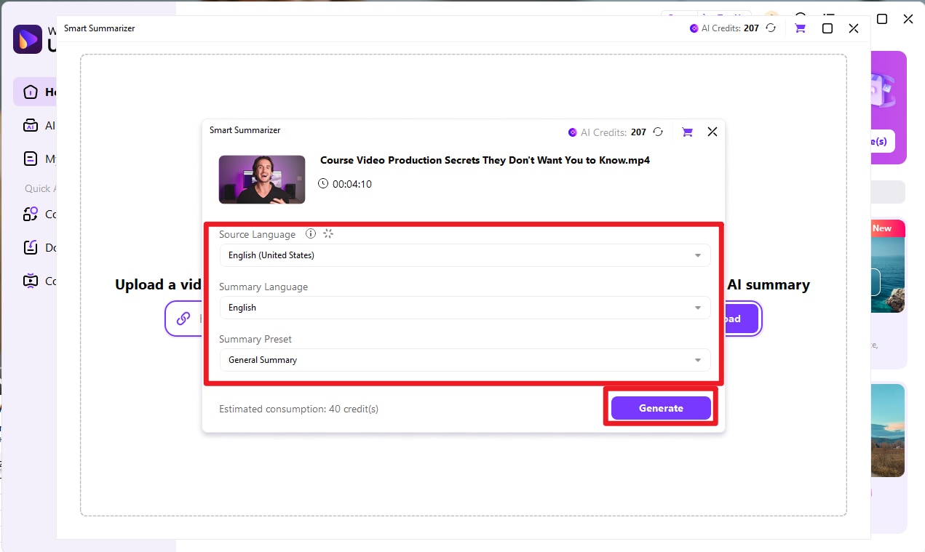
Task: Open the Summary Language dropdown
Action: [465, 308]
